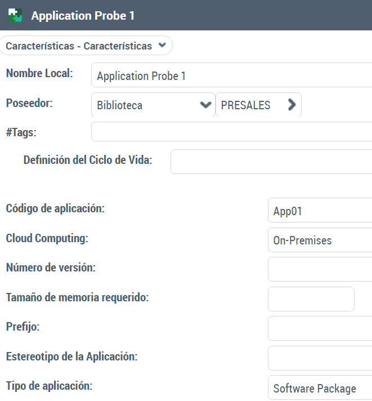Click the Código de aplicación label

56,208
